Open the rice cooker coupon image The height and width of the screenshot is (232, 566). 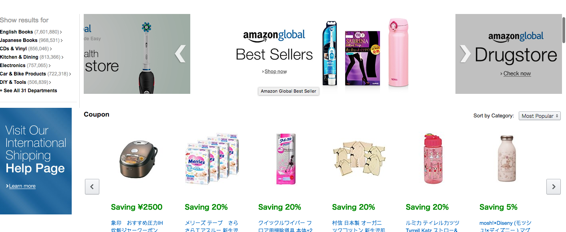(139, 159)
